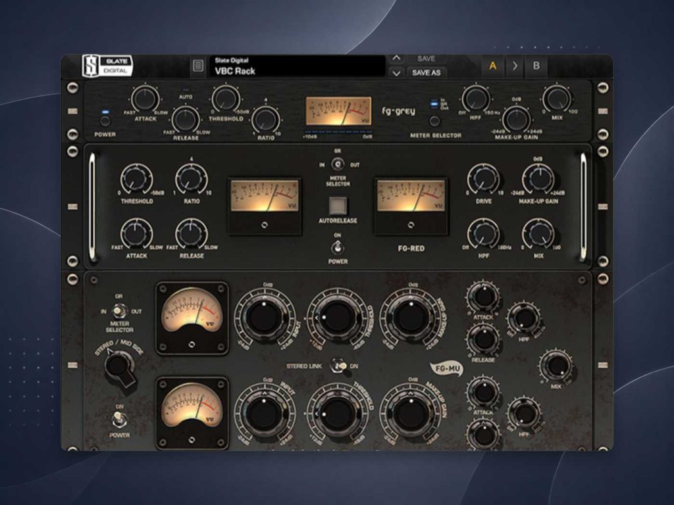This screenshot has width=674, height=505.
Task: Click FG-MU top channel ATTACK knob
Action: click(x=484, y=297)
